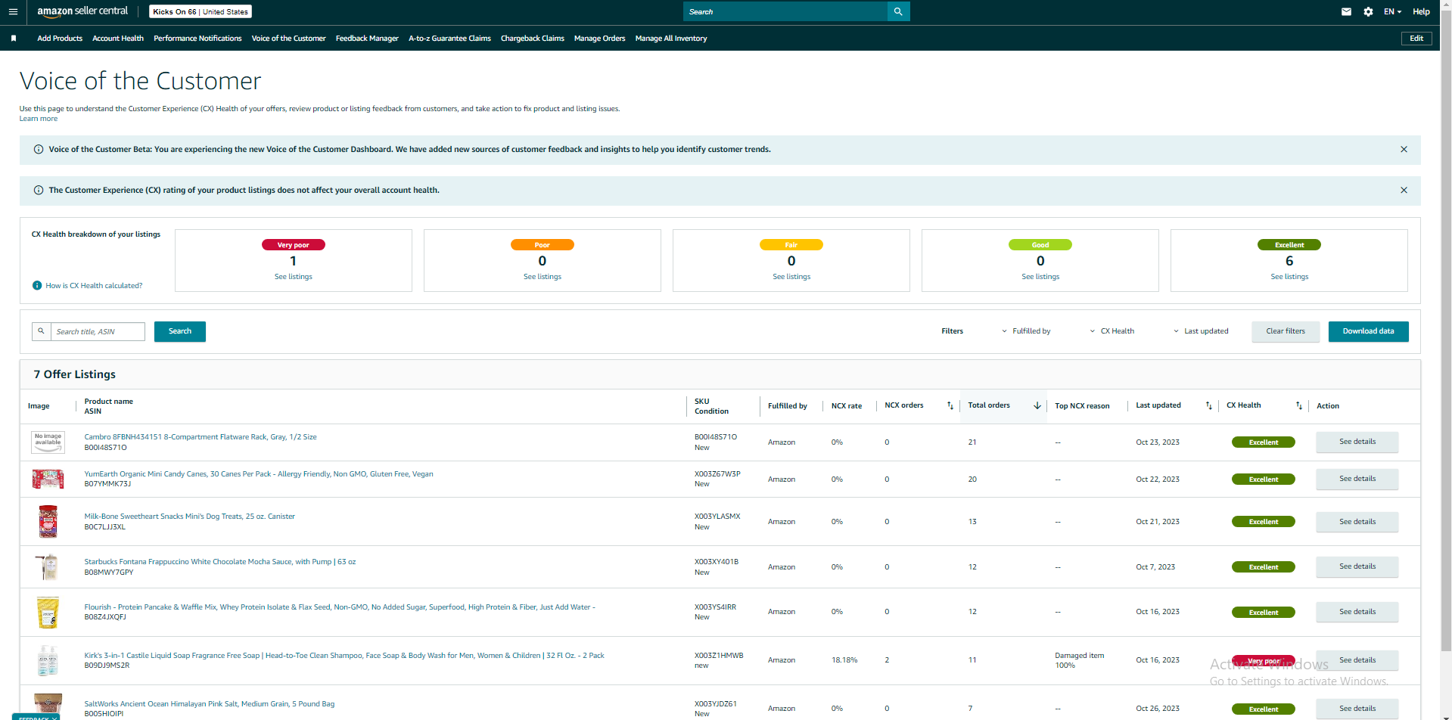Screen dimensions: 1452x720
Task: Click the Help link
Action: coord(1421,12)
